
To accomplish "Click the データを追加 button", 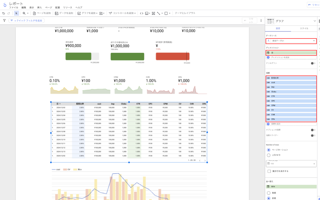I will tap(64, 13).
